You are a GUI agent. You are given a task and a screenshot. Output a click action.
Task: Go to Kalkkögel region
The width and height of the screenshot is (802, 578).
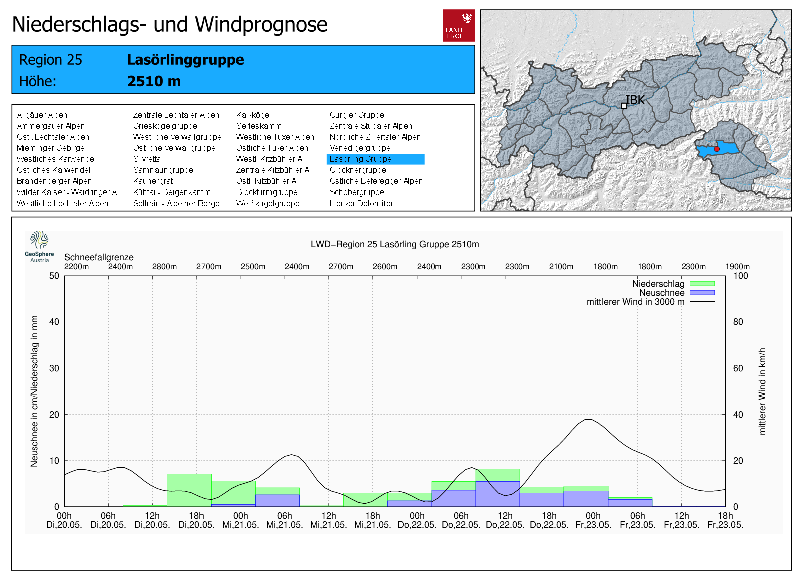coord(253,115)
